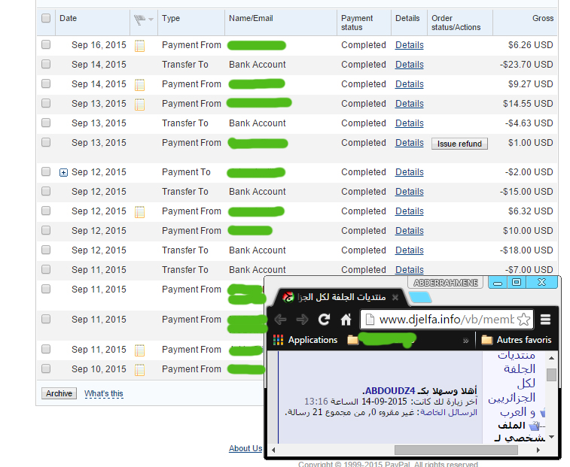Open What's this help link
This screenshot has width=570, height=467.
pos(104,393)
